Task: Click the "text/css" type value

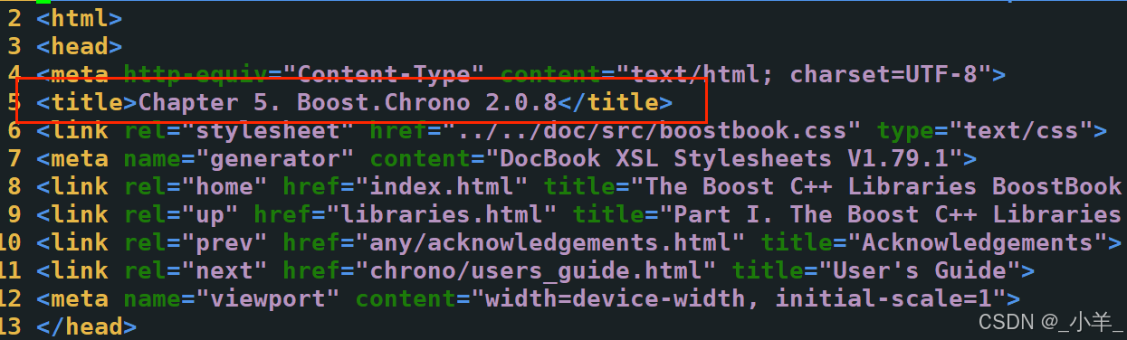Action: (1021, 130)
